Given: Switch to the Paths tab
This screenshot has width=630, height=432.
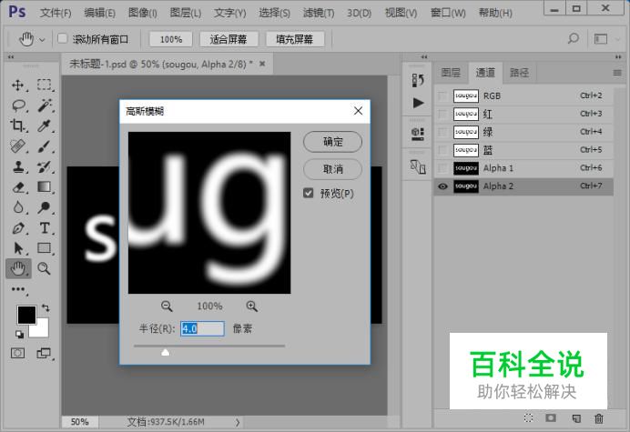Looking at the screenshot, I should (520, 73).
